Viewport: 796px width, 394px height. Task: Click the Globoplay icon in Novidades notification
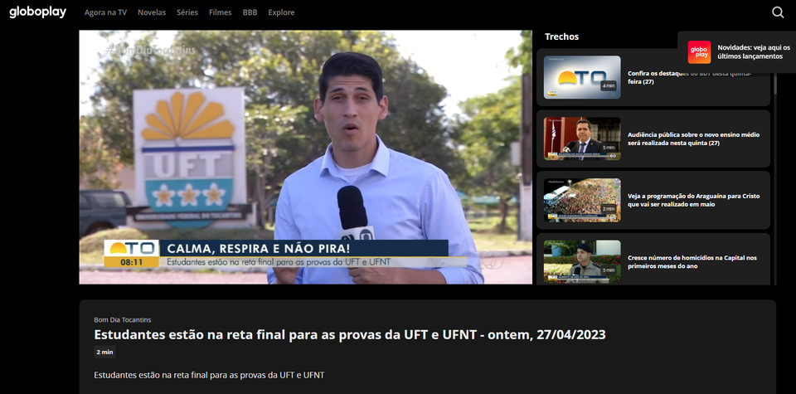coord(699,52)
